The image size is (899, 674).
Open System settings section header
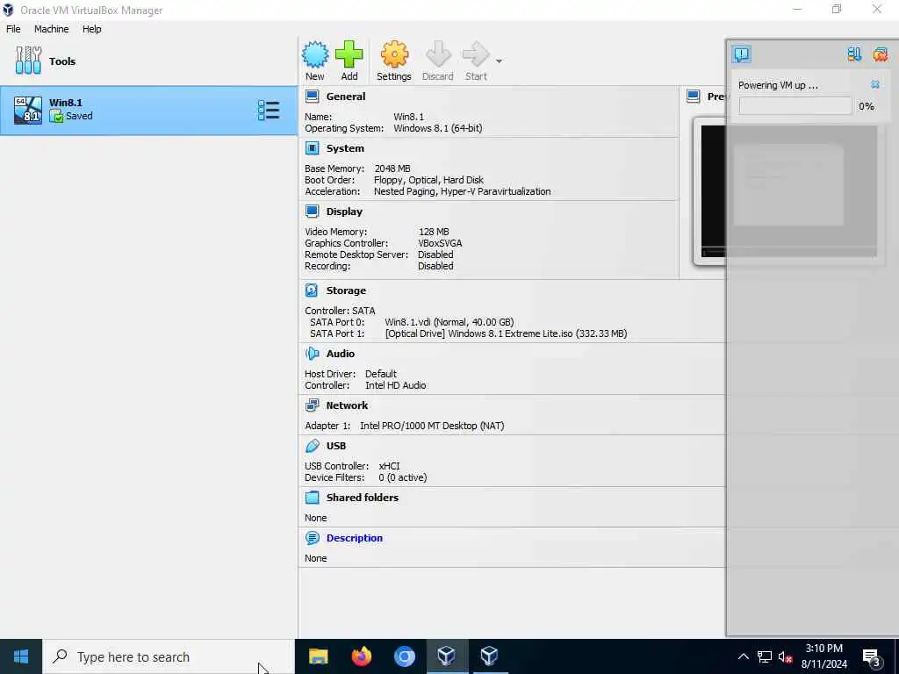(345, 148)
